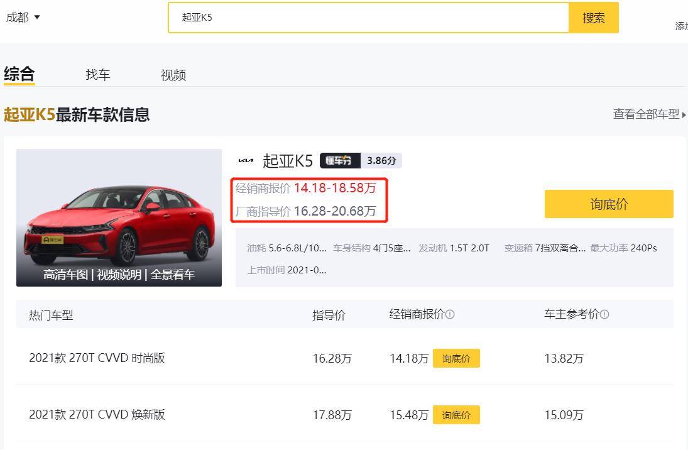Click 15.48万 dealer price of 焕新版

point(409,415)
